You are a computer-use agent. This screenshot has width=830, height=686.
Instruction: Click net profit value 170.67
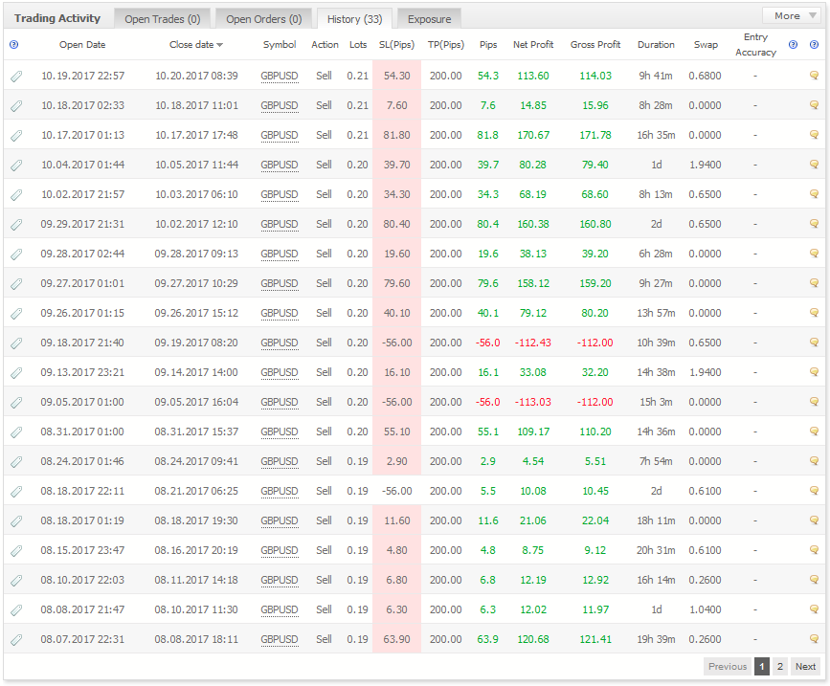pos(533,136)
